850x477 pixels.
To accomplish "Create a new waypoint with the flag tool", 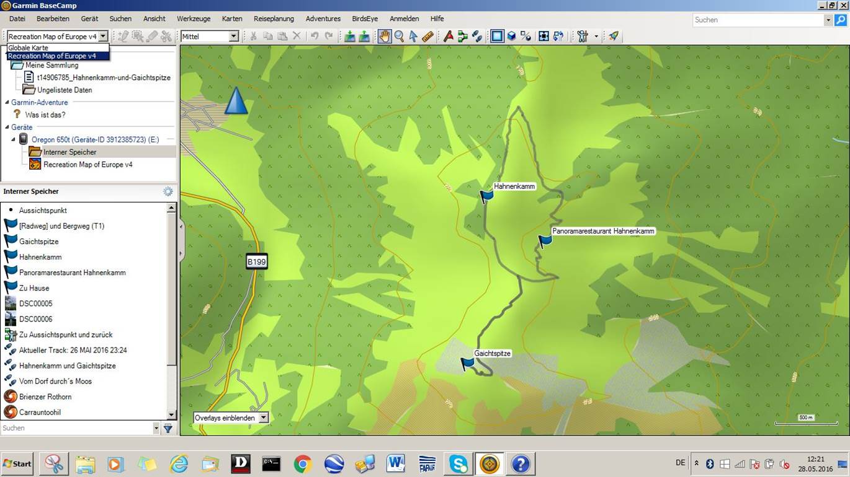I will pos(449,36).
